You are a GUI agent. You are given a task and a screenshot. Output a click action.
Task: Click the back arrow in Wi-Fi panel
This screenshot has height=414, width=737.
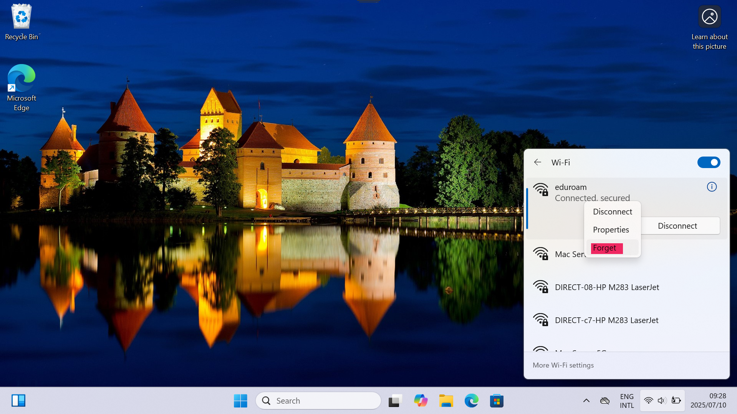click(x=537, y=162)
